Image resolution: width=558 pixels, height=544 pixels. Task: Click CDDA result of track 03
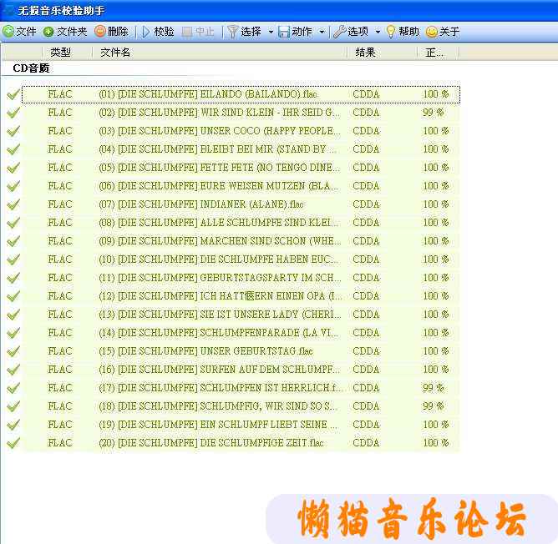coord(366,131)
